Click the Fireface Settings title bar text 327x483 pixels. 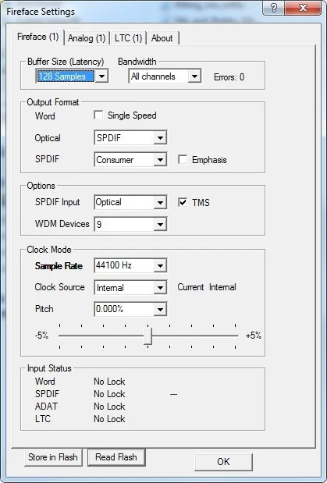pyautogui.click(x=41, y=12)
